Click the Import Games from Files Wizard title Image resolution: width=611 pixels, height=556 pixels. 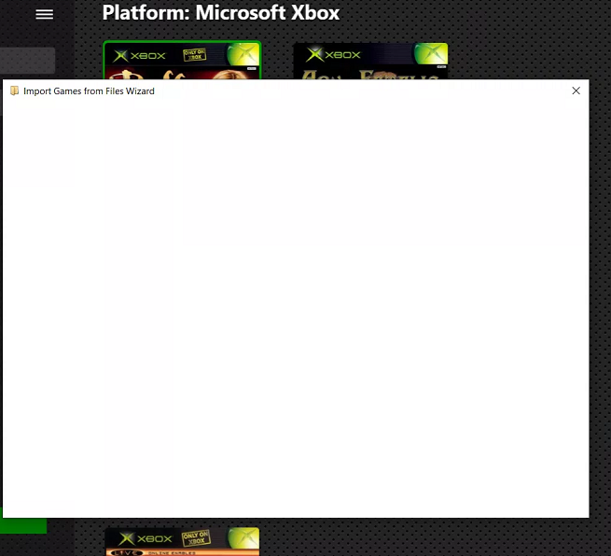click(89, 91)
